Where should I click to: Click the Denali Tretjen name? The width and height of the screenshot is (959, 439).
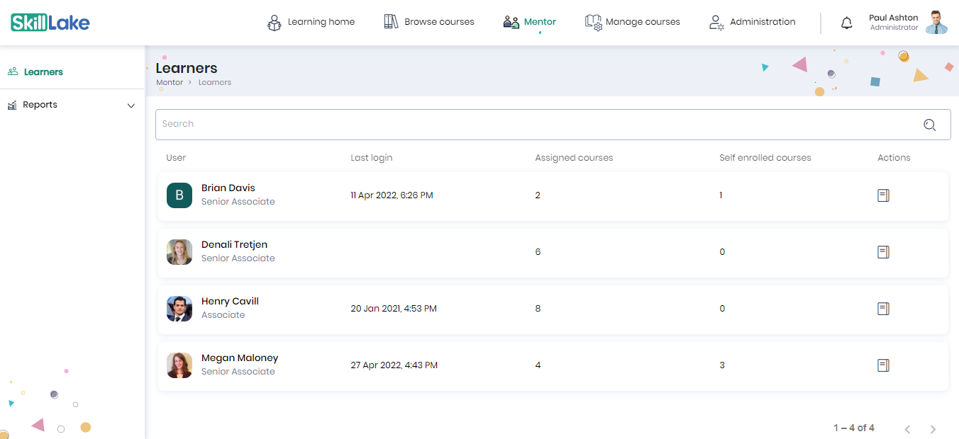click(x=234, y=245)
